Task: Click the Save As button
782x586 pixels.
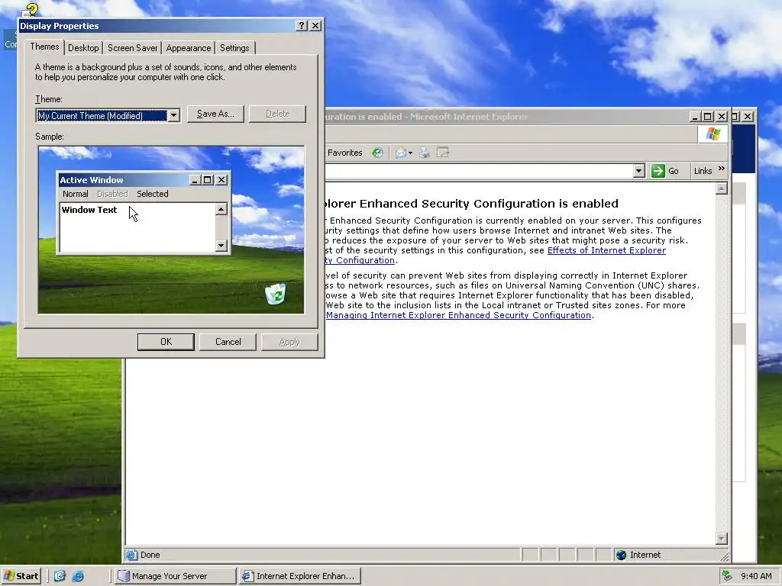Action: (215, 114)
